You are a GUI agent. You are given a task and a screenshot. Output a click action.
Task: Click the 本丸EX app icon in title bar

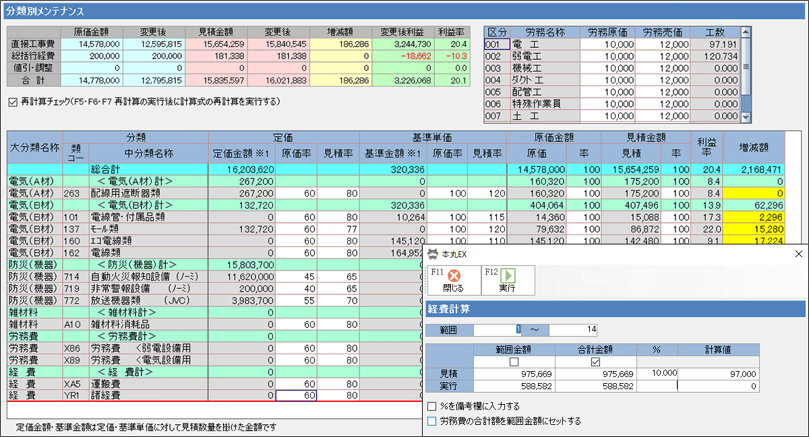click(x=433, y=255)
